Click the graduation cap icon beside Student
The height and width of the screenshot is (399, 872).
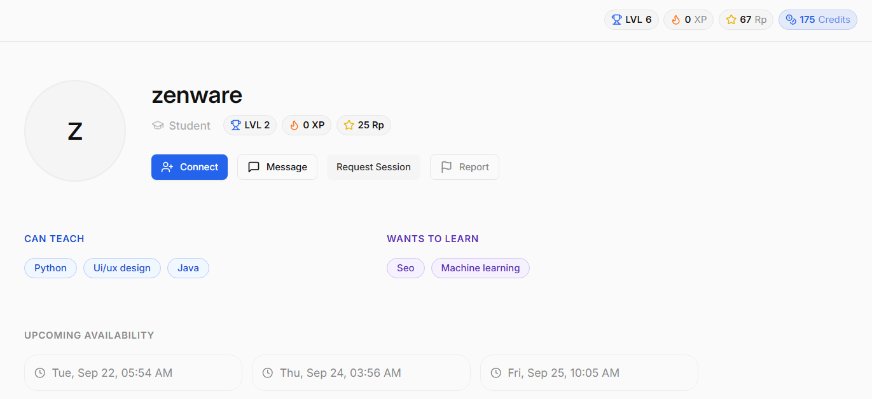tap(158, 126)
